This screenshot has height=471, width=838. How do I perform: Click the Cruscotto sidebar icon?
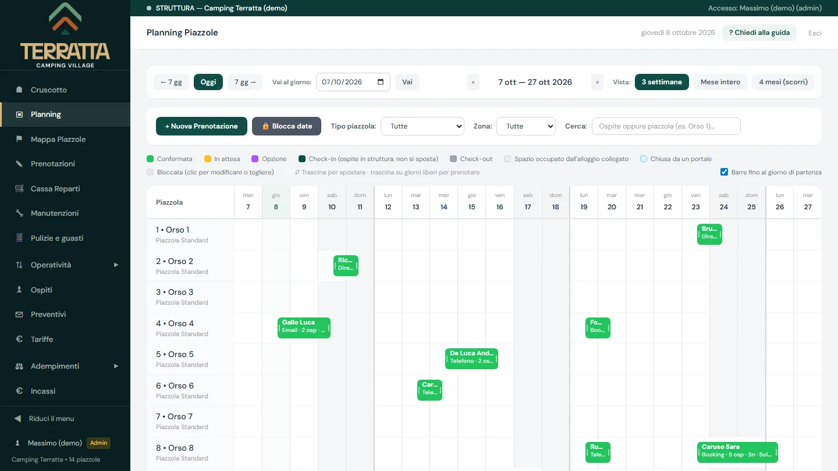[19, 90]
